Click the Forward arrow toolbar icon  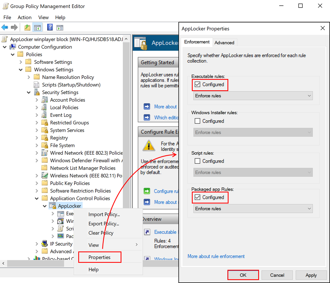click(x=14, y=27)
